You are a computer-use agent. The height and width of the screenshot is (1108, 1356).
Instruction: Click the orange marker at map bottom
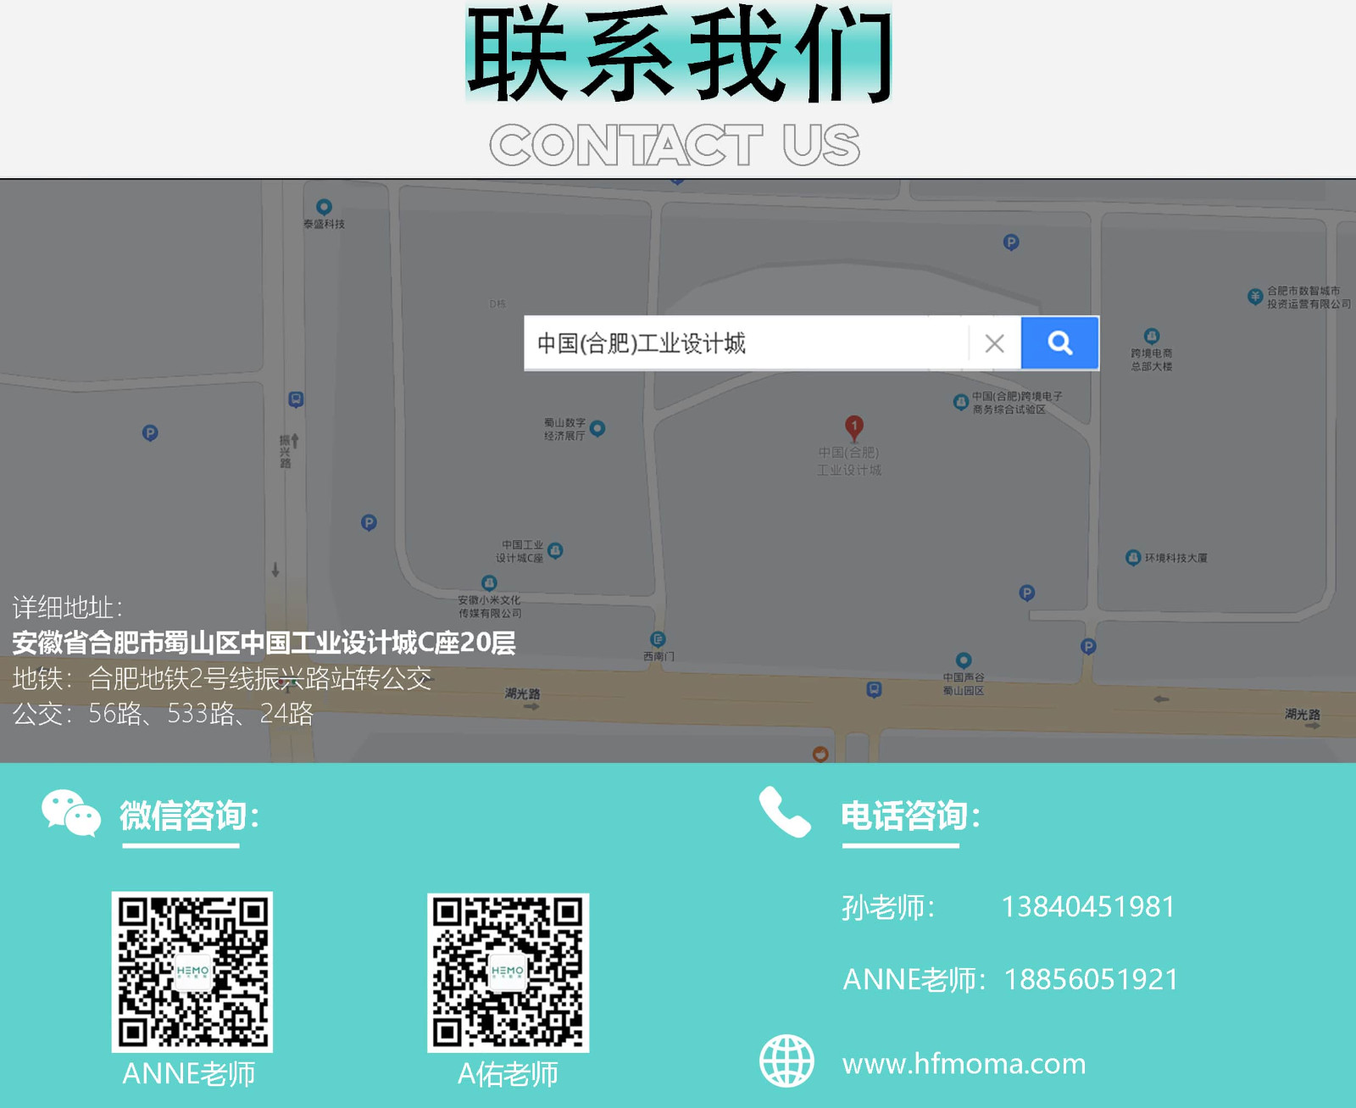pyautogui.click(x=820, y=754)
